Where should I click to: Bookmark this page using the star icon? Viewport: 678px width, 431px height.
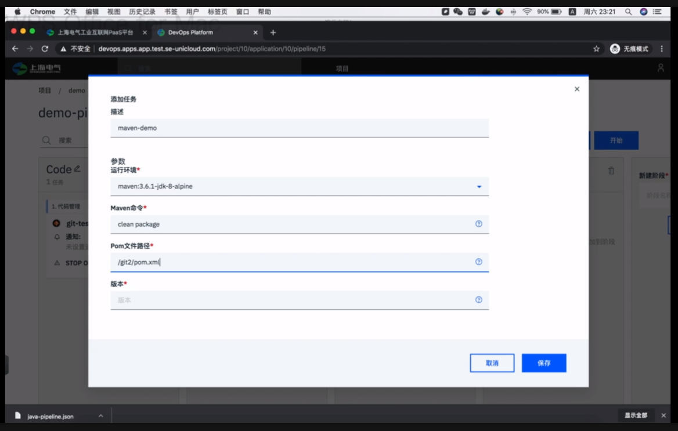pyautogui.click(x=596, y=49)
